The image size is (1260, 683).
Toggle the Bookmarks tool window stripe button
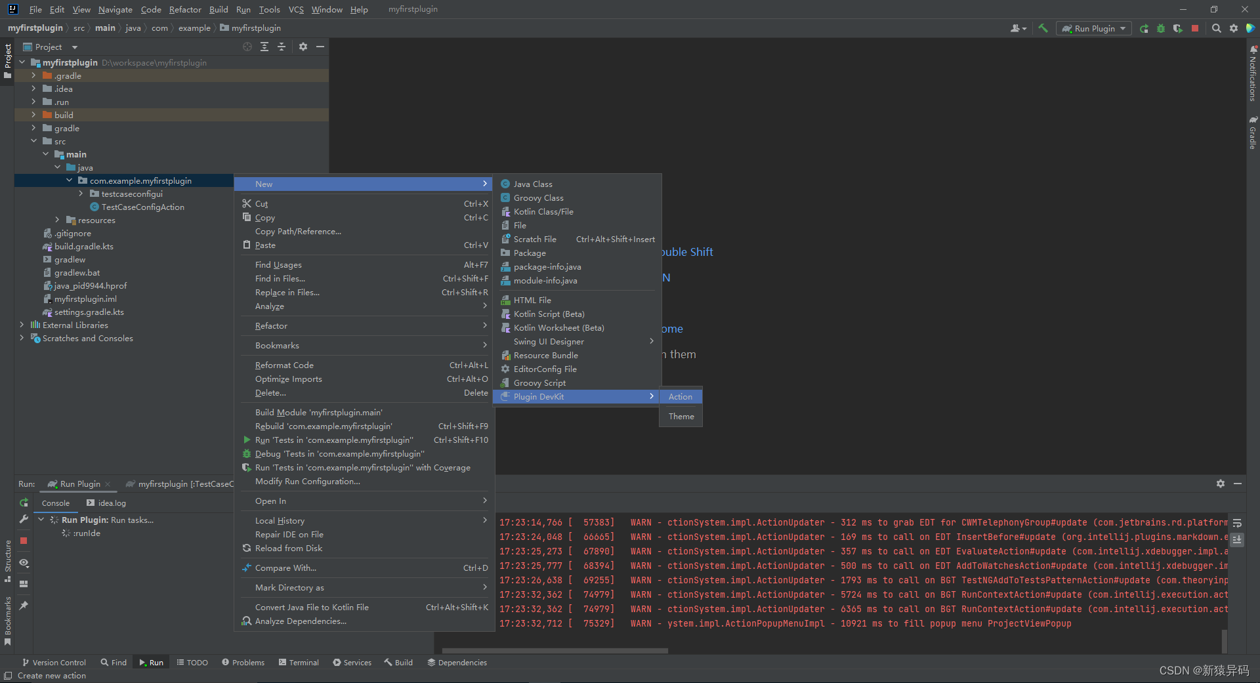7,621
